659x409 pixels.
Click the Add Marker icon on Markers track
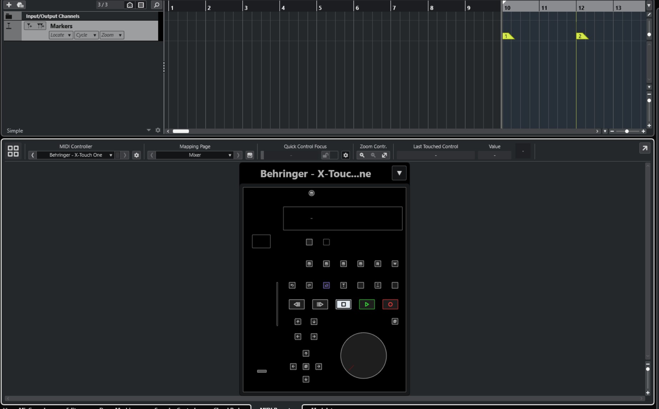pos(29,26)
